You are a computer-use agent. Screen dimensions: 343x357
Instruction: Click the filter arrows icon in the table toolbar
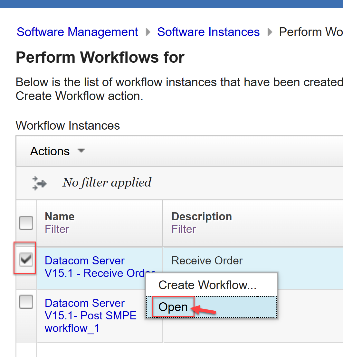tap(39, 183)
